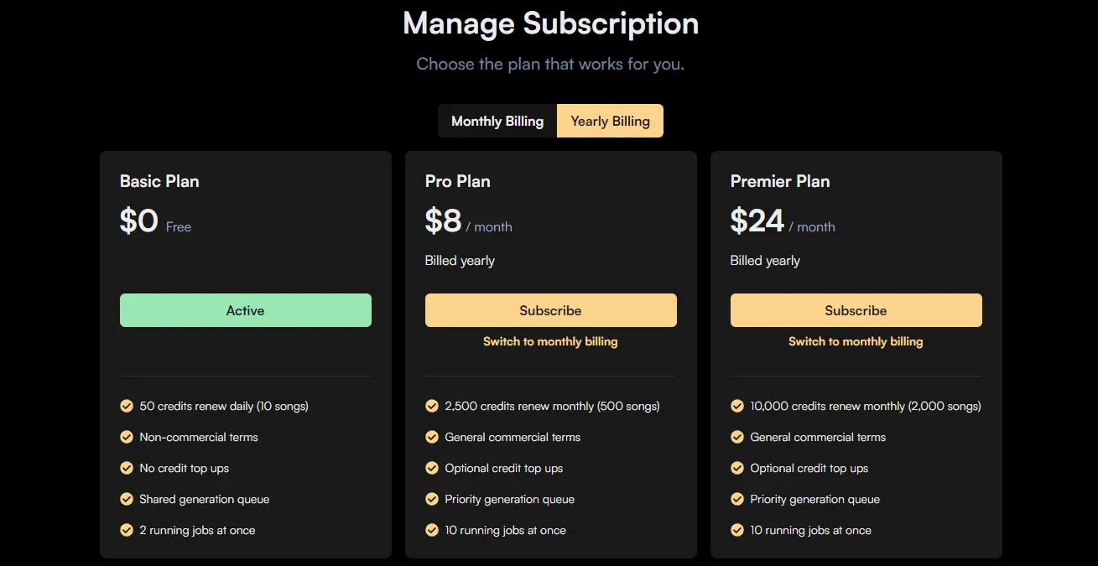The height and width of the screenshot is (566, 1098).
Task: Select the Yearly Billing tab
Action: coord(610,120)
